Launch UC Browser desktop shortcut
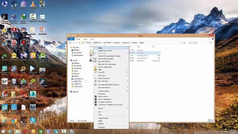Viewport: 238px width, 134px height. point(33,57)
